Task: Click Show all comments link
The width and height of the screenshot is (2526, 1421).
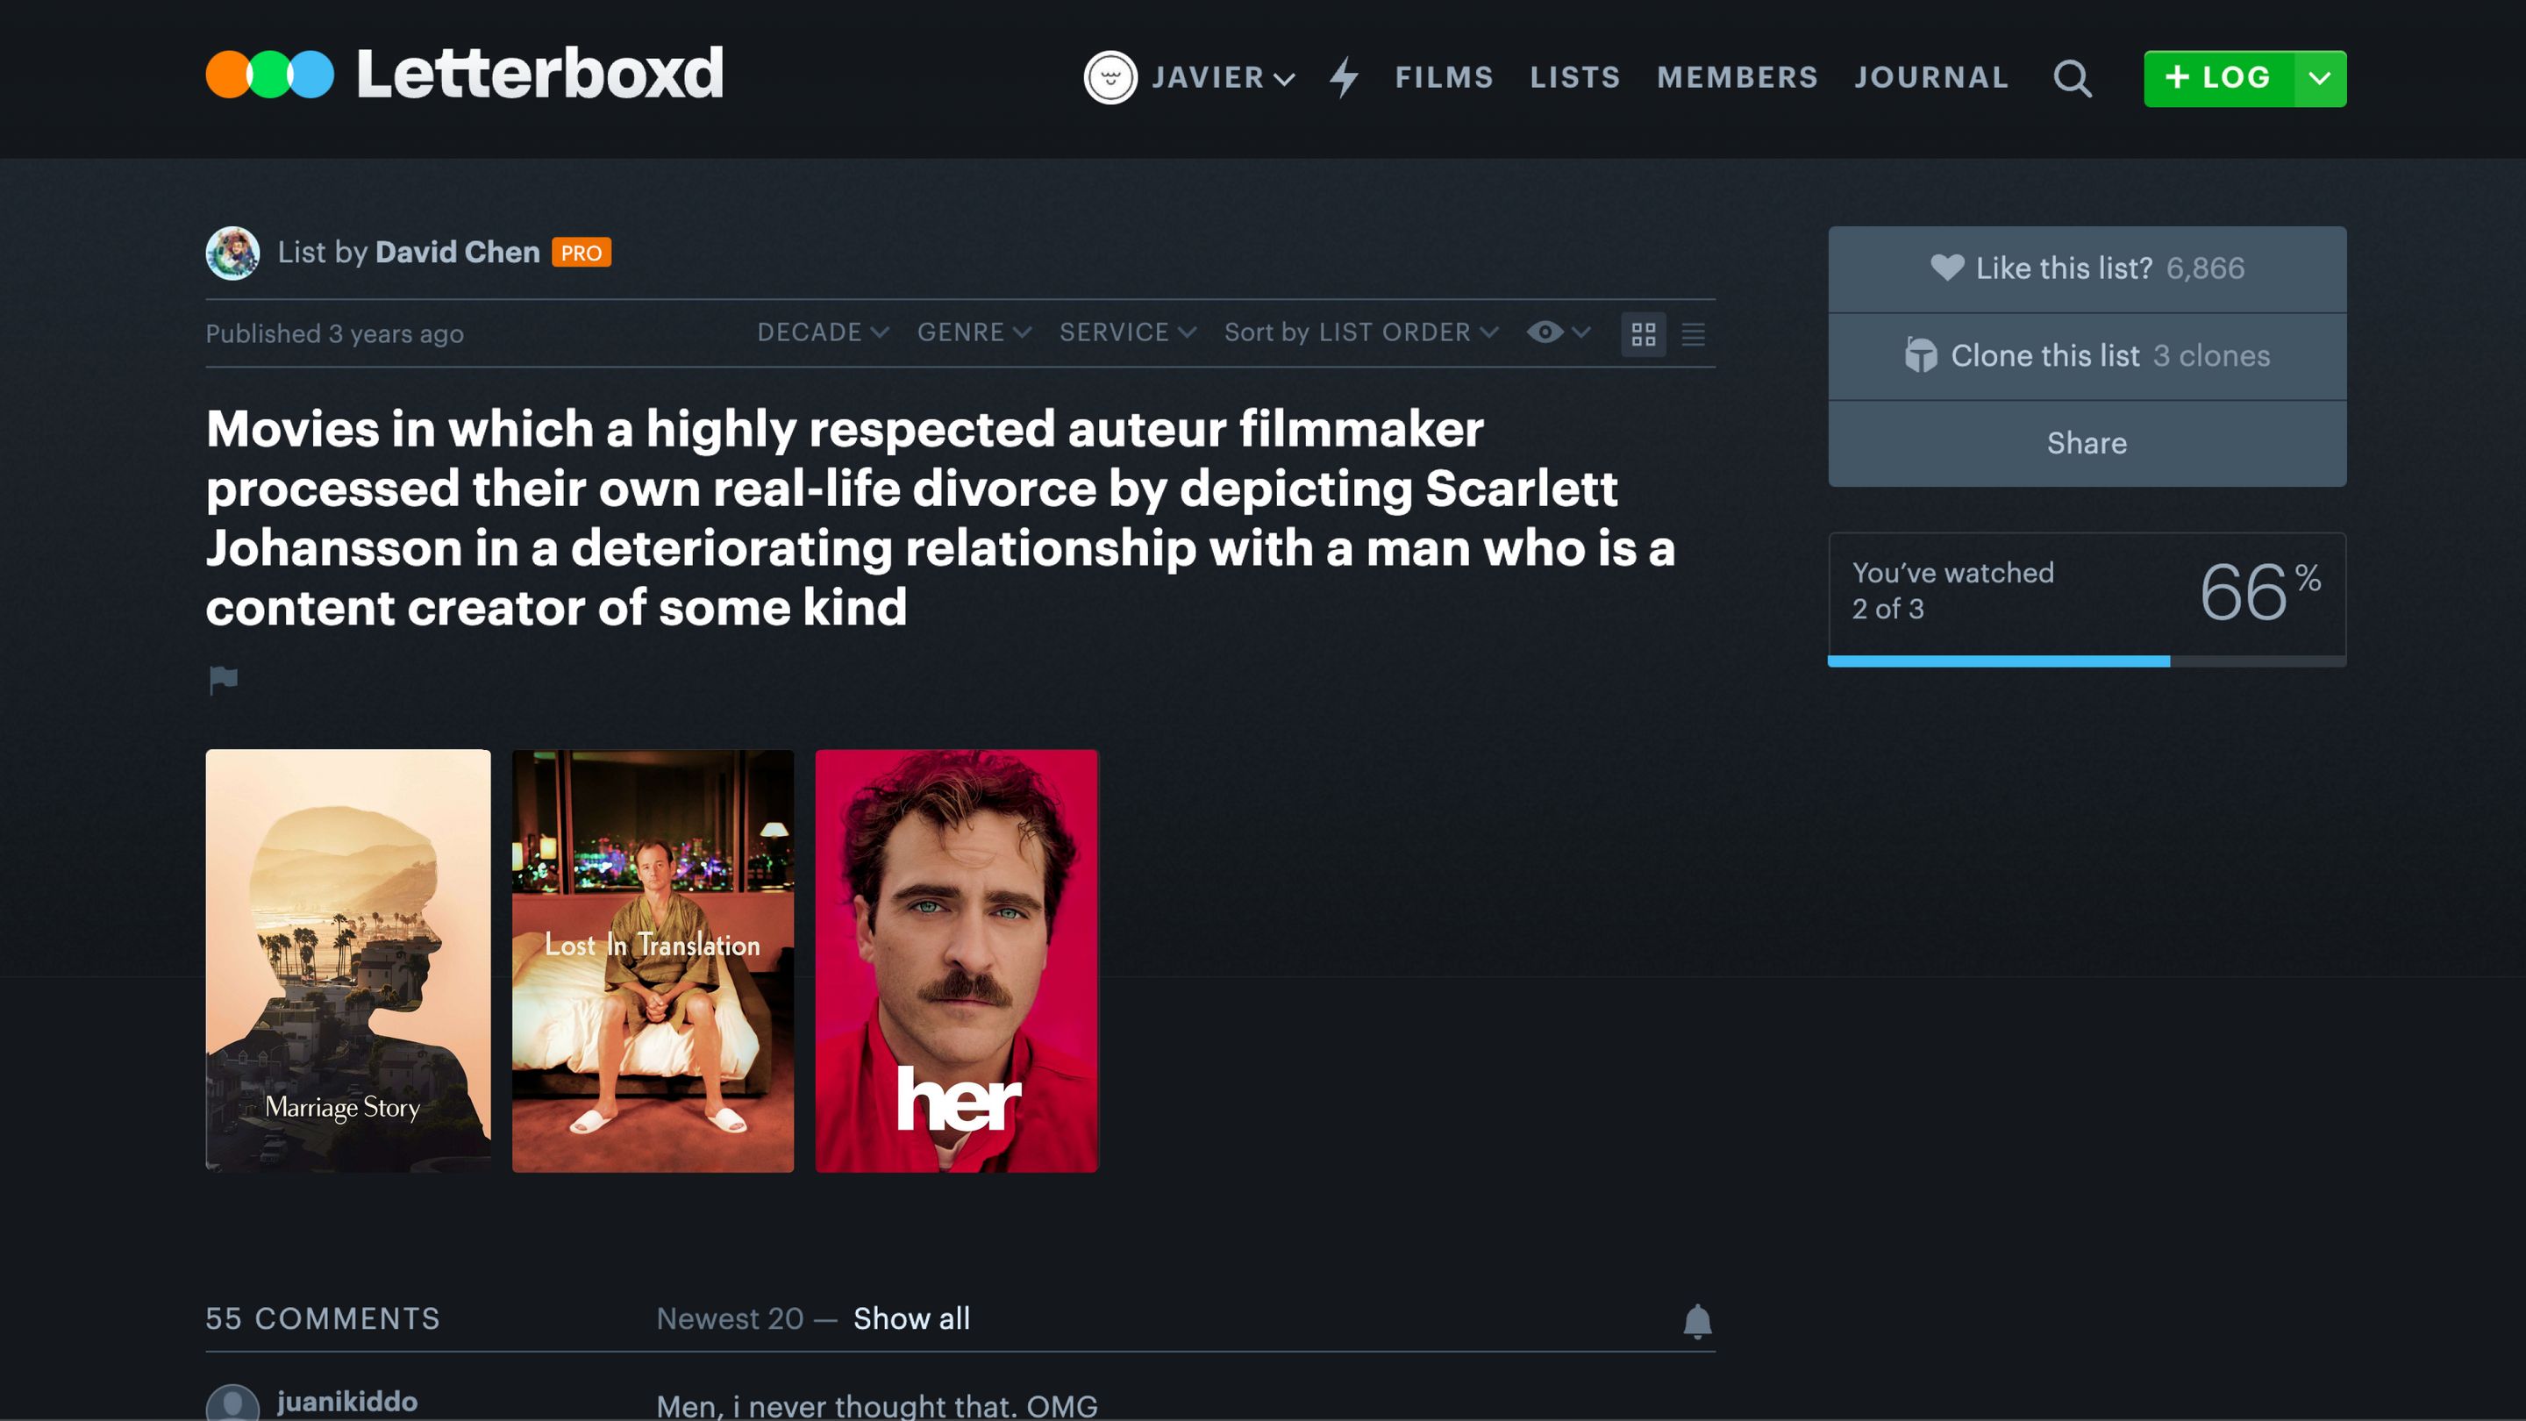Action: pos(911,1319)
